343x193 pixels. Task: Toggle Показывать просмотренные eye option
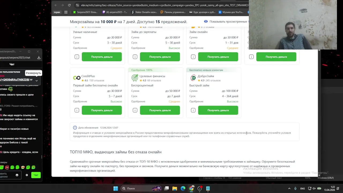(x=206, y=21)
